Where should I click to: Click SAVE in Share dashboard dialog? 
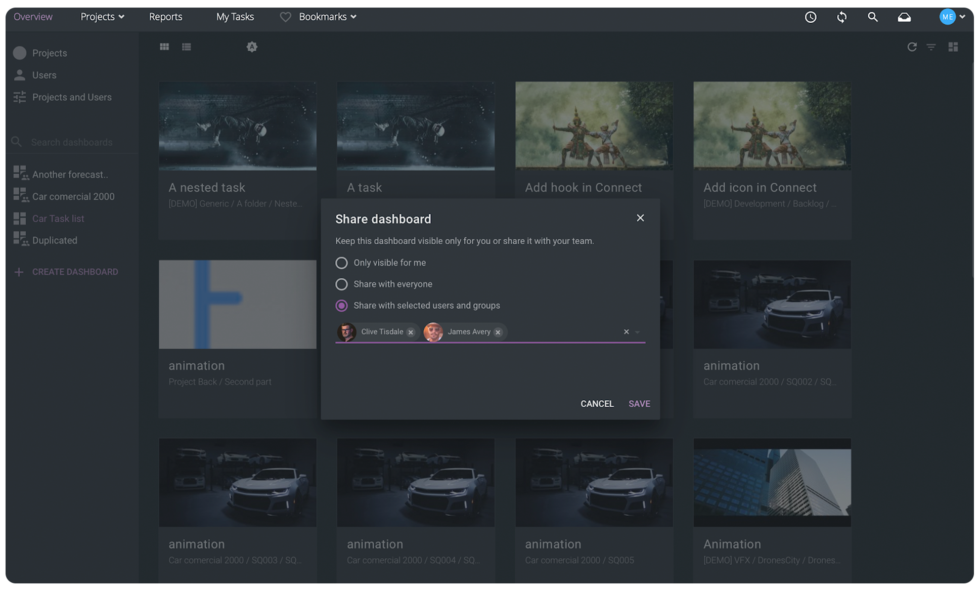[x=639, y=404]
